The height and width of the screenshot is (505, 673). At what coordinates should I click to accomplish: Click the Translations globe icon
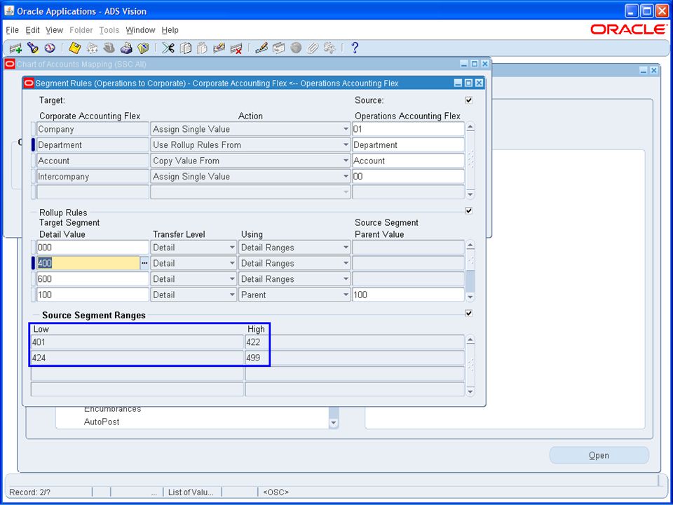[x=296, y=48]
